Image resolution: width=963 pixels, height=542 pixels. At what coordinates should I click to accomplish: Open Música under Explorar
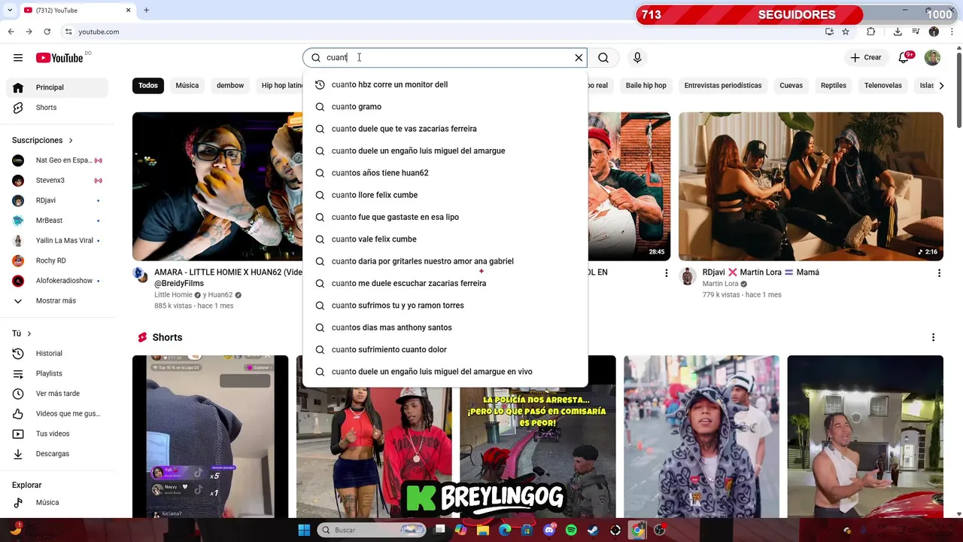point(57,502)
